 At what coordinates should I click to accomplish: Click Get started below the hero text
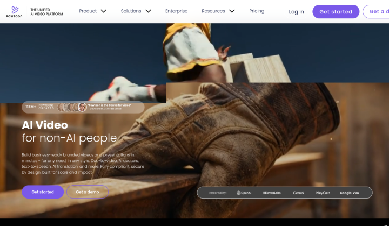coord(43,192)
